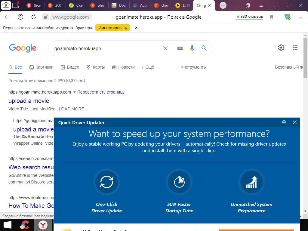Switch to the Ado tab
The height and width of the screenshot is (231, 308).
140,5
